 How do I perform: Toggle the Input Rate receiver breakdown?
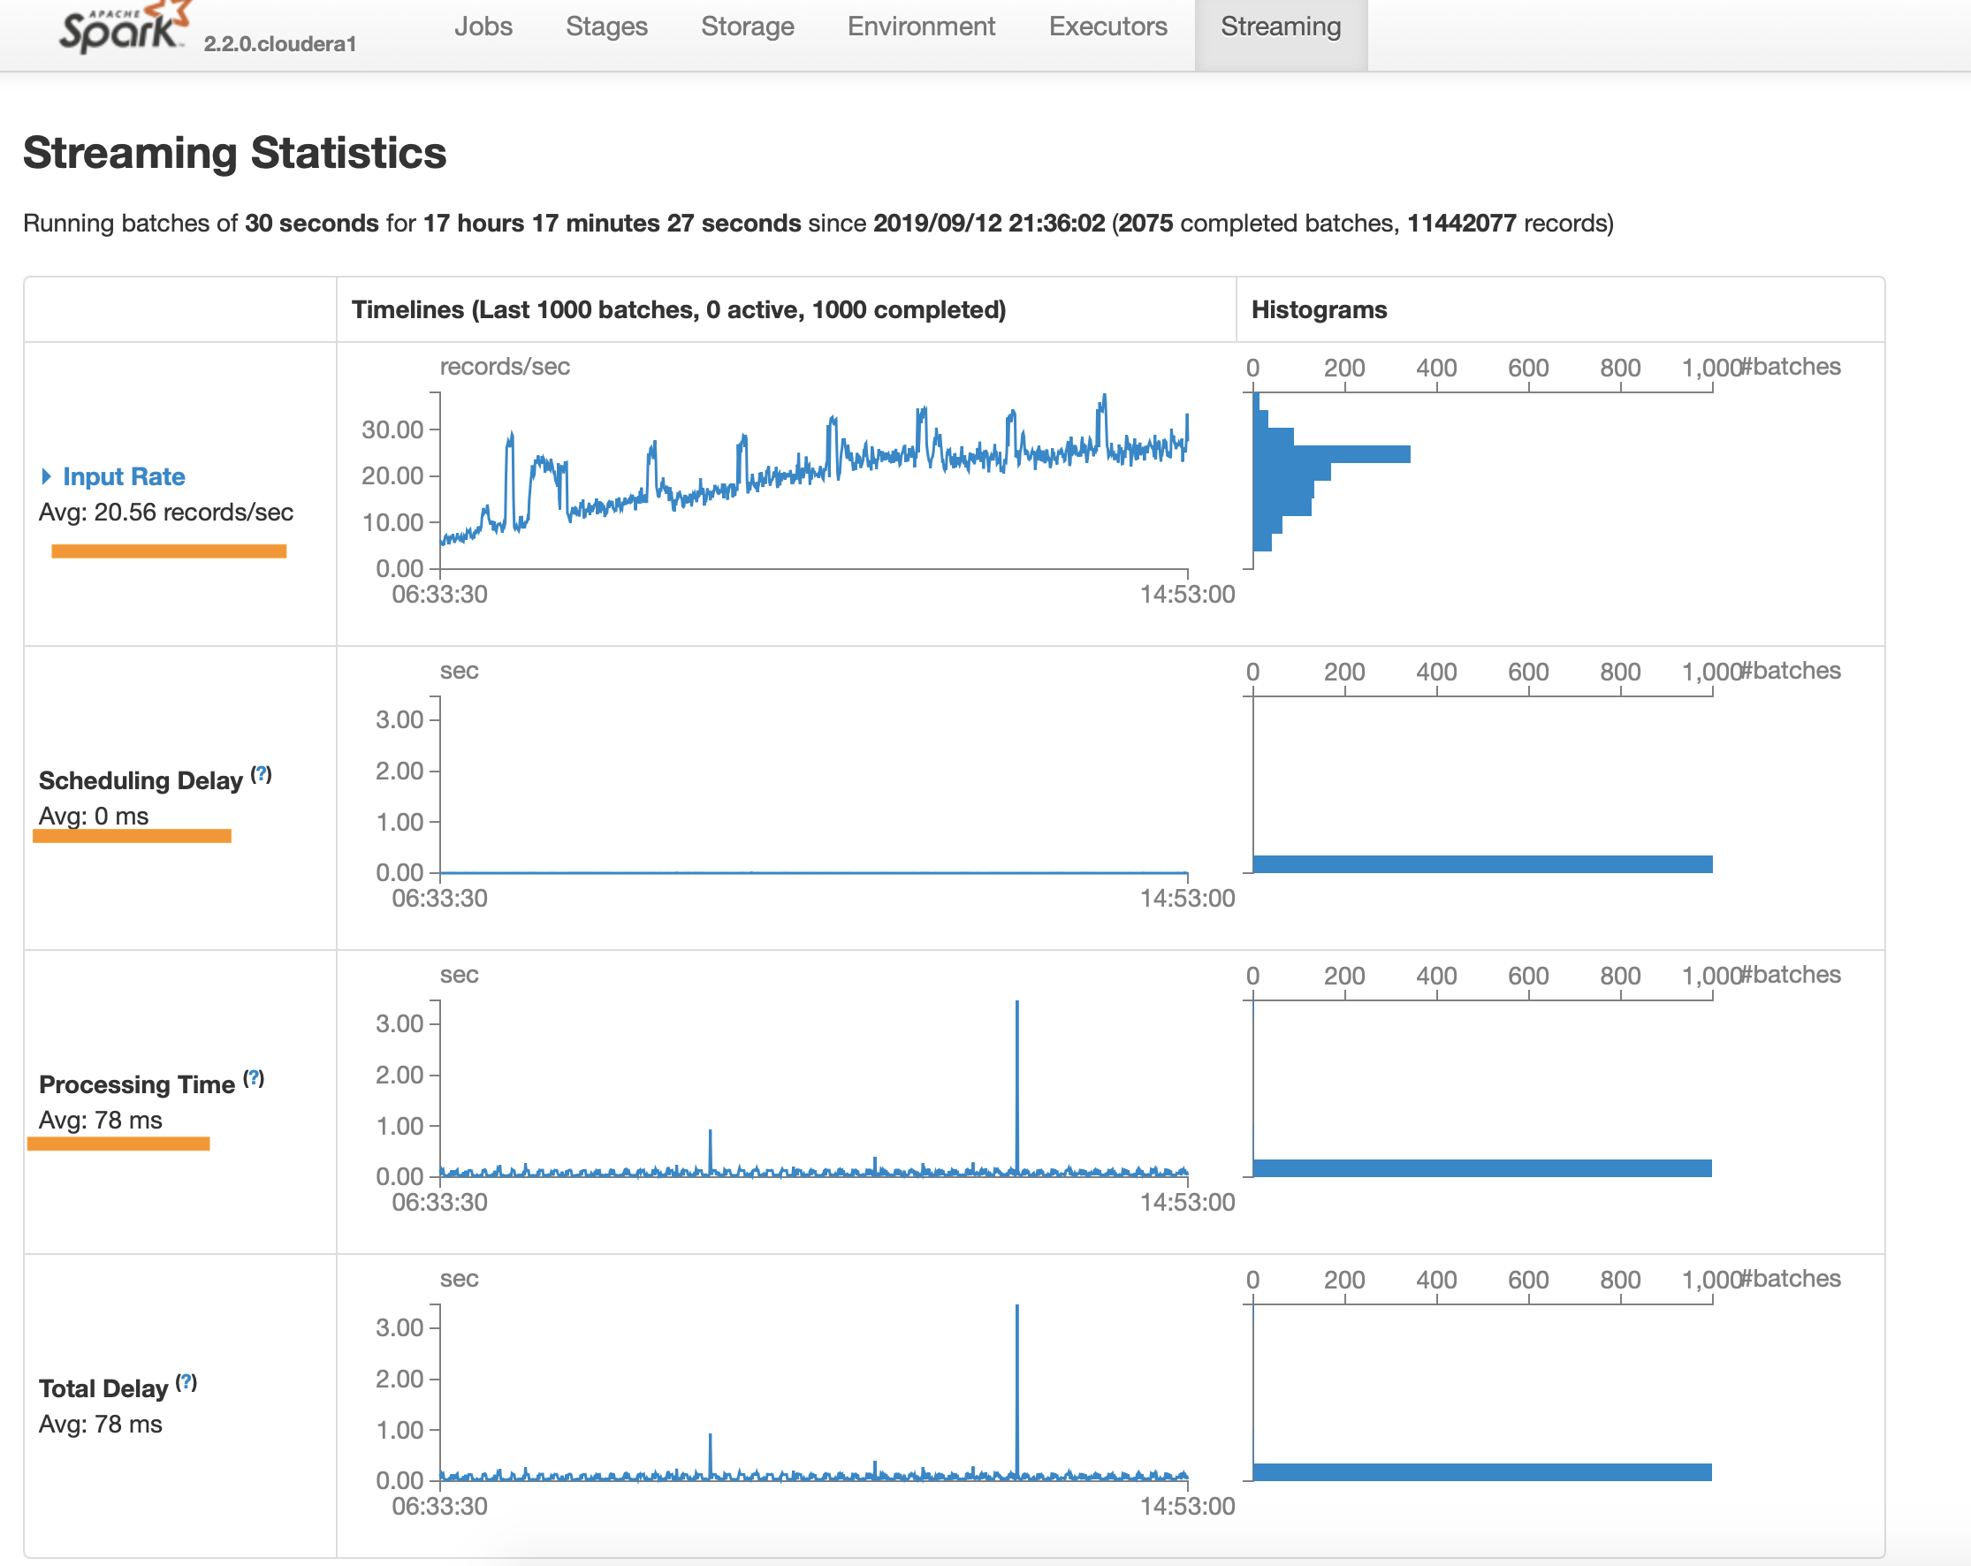(x=123, y=476)
